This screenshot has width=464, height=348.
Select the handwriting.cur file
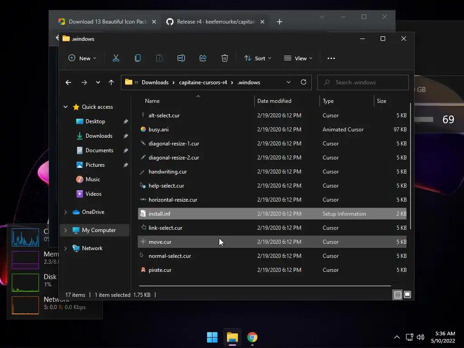(272, 172)
